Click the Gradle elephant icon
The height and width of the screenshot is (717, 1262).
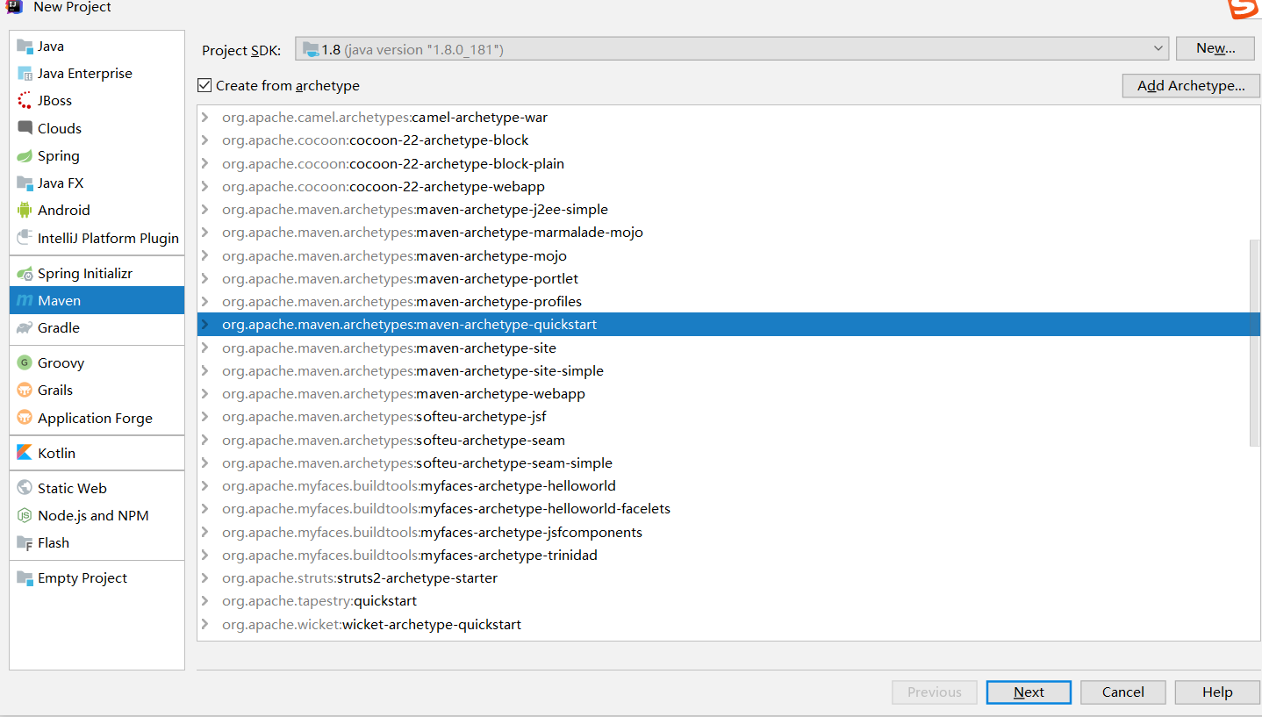25,328
